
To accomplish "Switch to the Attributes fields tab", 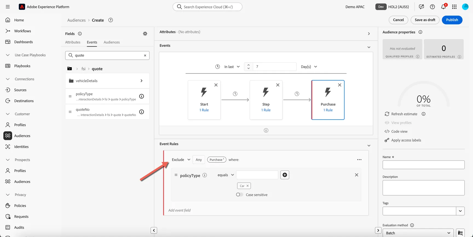I will (73, 42).
